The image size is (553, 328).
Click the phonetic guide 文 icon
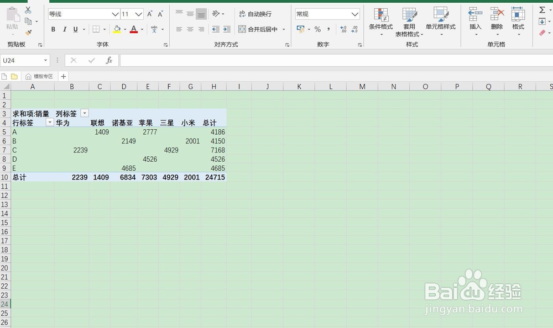(x=154, y=29)
